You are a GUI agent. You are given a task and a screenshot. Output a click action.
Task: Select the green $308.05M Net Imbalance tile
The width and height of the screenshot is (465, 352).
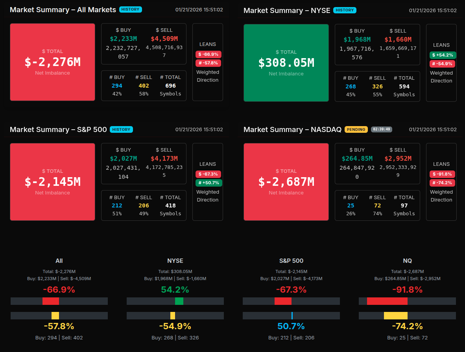tap(286, 63)
